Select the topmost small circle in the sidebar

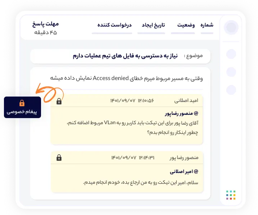click(231, 54)
